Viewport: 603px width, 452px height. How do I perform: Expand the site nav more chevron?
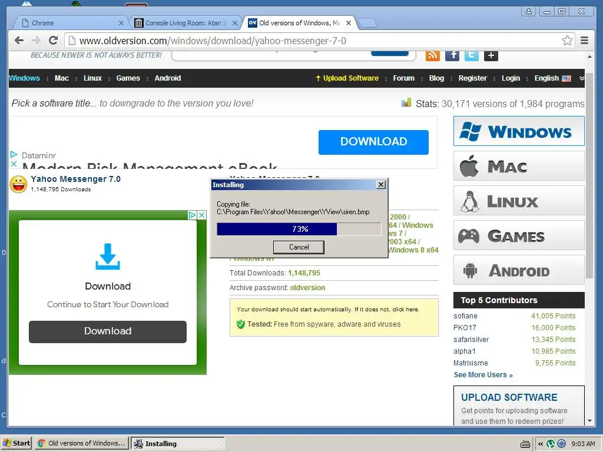coord(581,78)
